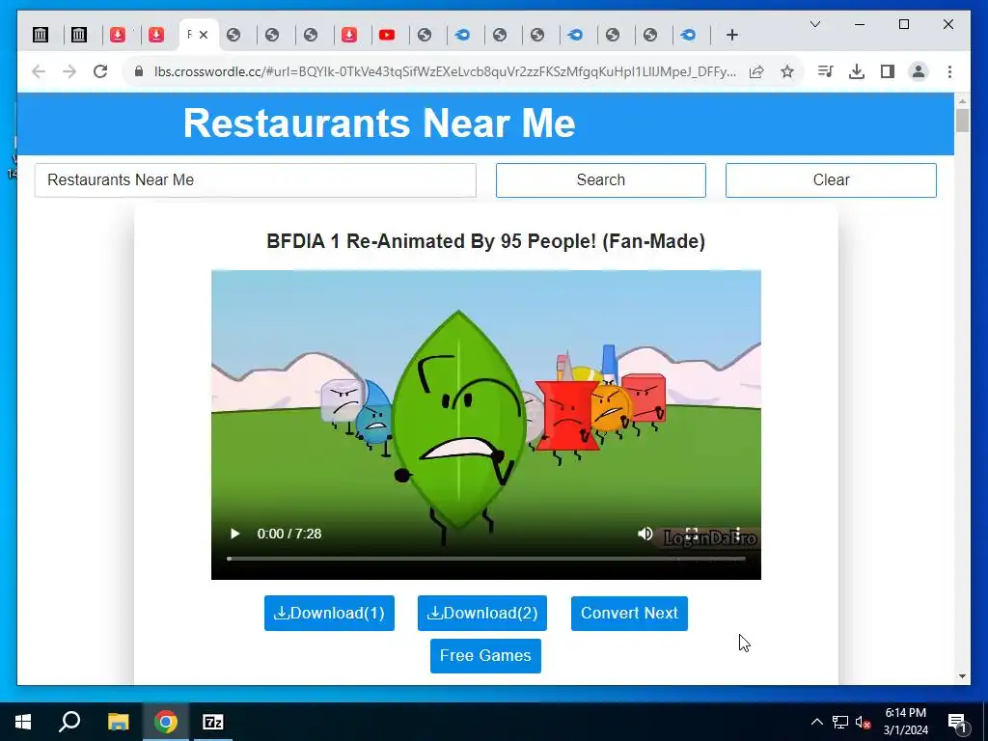Switch to the YouTube tab
This screenshot has width=988, height=741.
[387, 35]
